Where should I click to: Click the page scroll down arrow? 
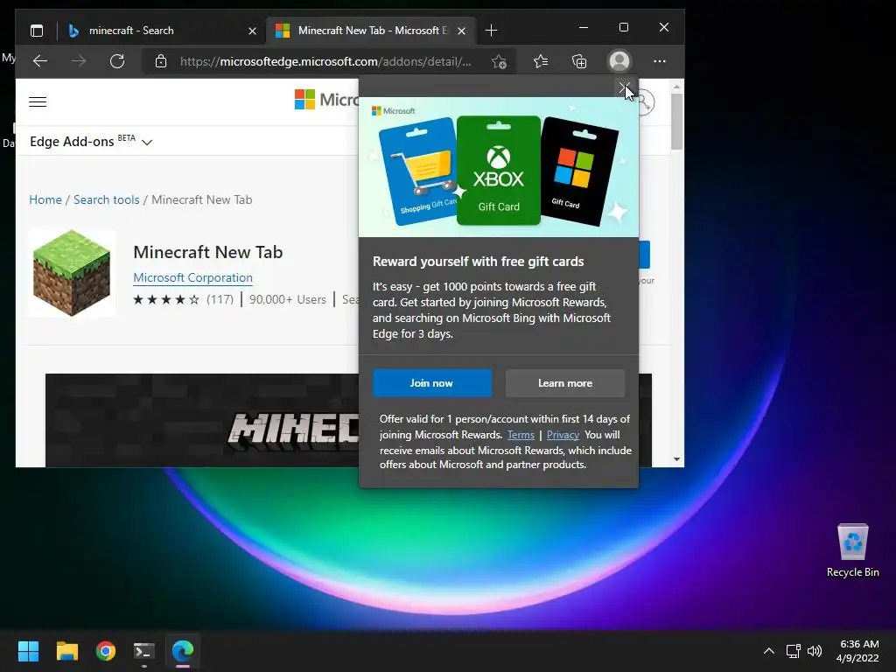(x=676, y=458)
